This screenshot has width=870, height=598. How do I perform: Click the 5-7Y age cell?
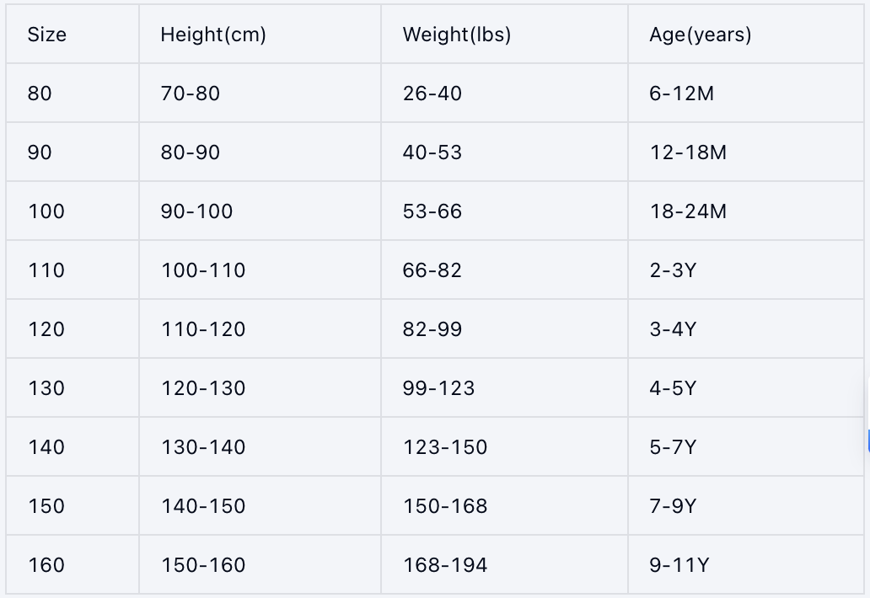[673, 447]
